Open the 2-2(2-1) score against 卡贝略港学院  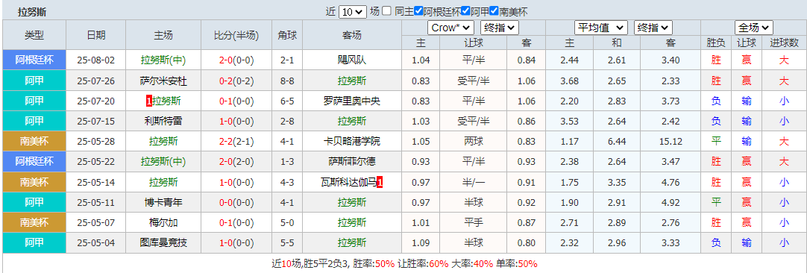pos(236,141)
